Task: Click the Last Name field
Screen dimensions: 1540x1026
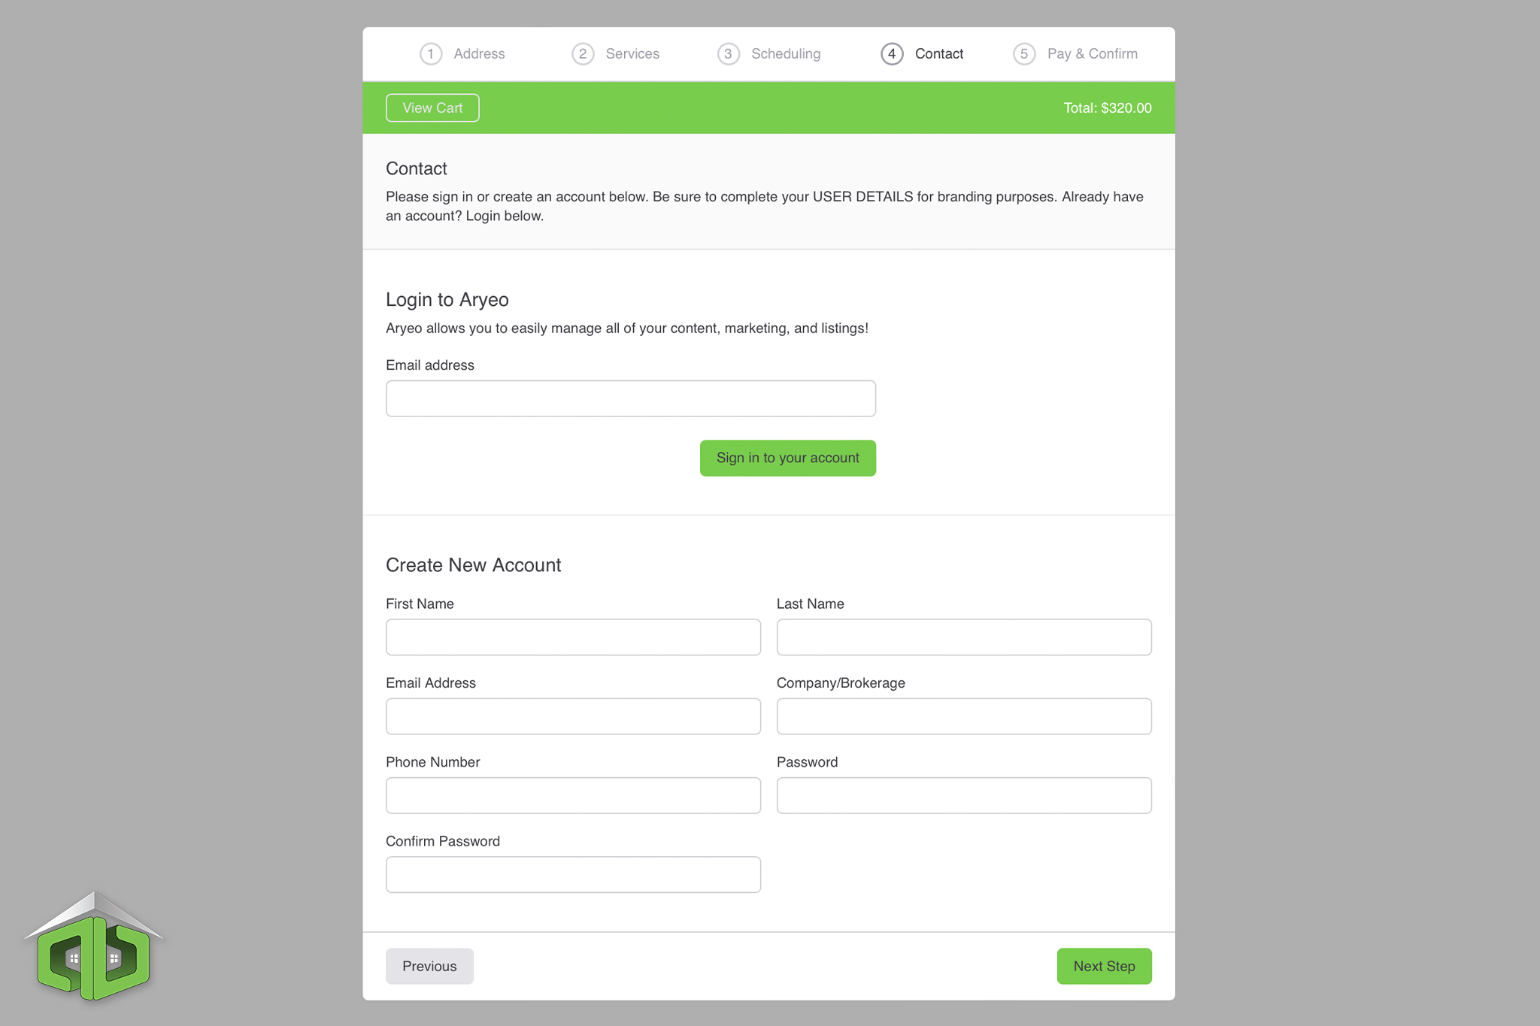Action: [964, 637]
